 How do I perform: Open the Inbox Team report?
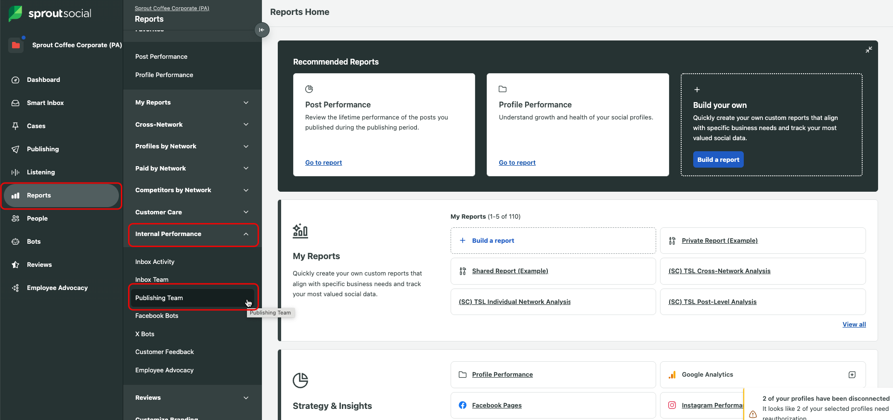click(x=152, y=280)
